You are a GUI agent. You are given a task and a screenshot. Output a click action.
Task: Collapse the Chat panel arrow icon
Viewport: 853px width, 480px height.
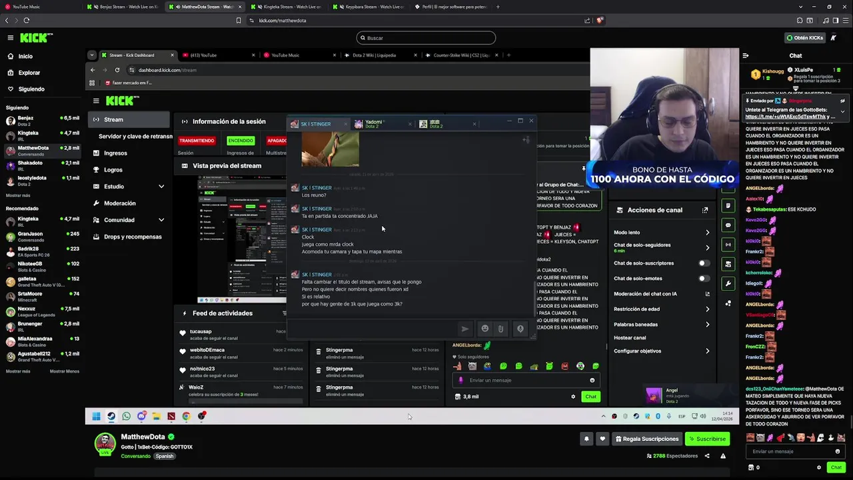(x=746, y=56)
